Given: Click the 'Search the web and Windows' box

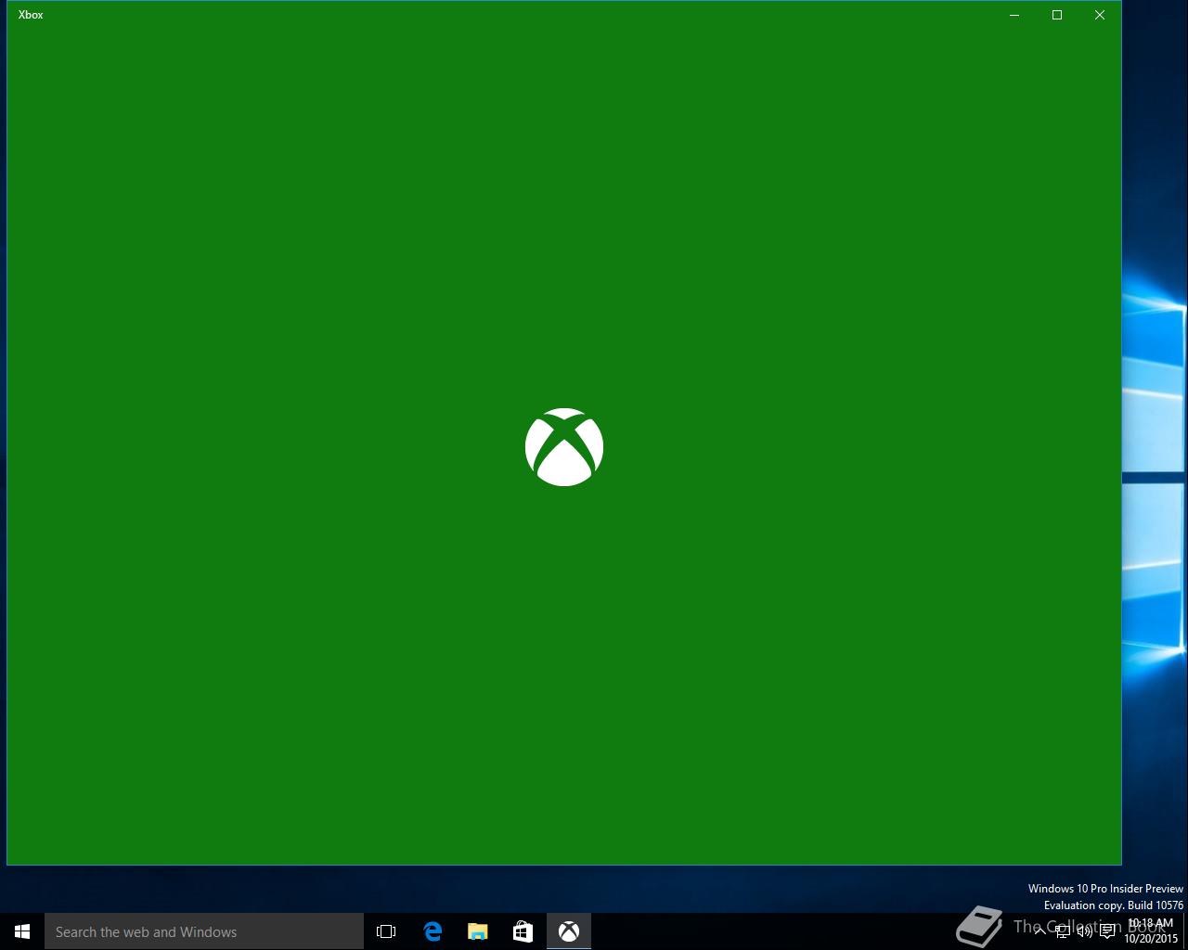Looking at the screenshot, I should coord(204,931).
